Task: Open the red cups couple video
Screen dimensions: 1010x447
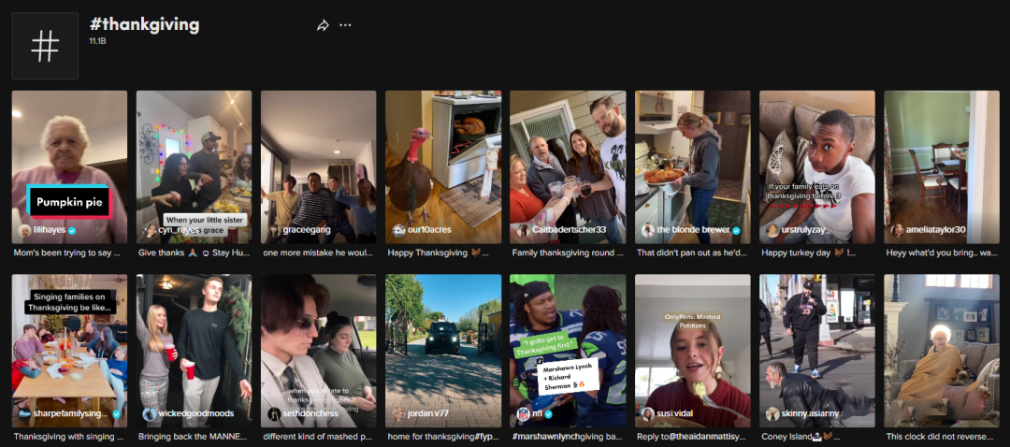Action: tap(194, 351)
